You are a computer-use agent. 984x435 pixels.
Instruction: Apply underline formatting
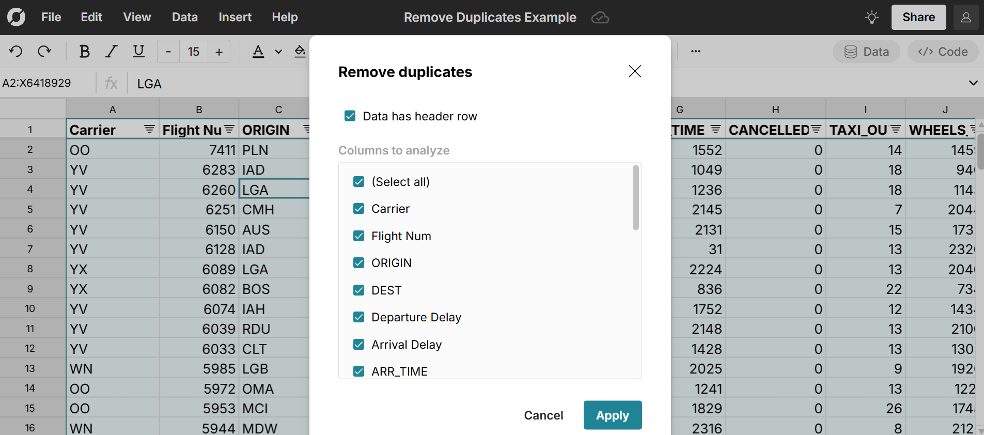(x=138, y=51)
